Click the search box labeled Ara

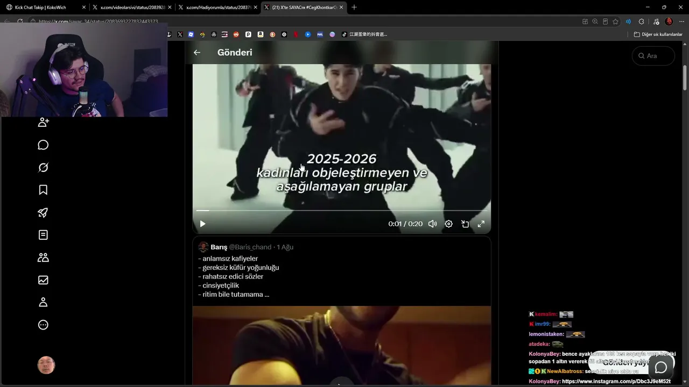[653, 56]
